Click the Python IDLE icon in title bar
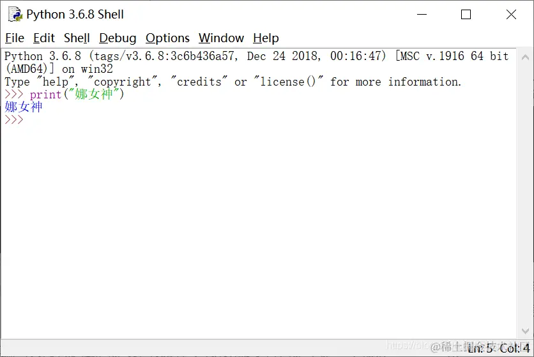534x357 pixels. 15,14
